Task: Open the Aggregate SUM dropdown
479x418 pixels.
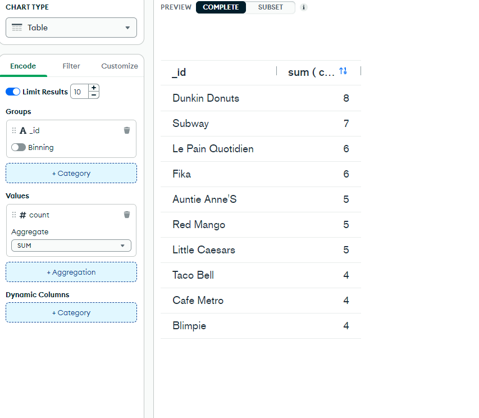Action: [x=71, y=246]
